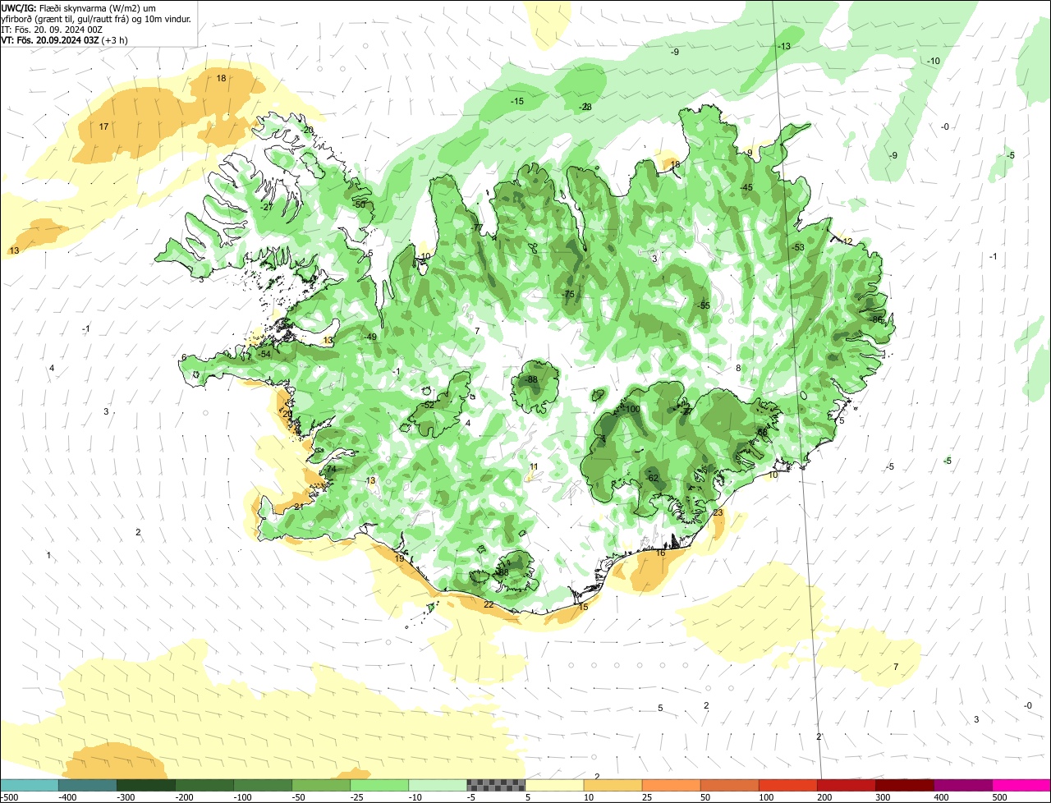Click the '-77' value on the map
Image resolution: width=1051 pixels, height=803 pixels.
476,227
